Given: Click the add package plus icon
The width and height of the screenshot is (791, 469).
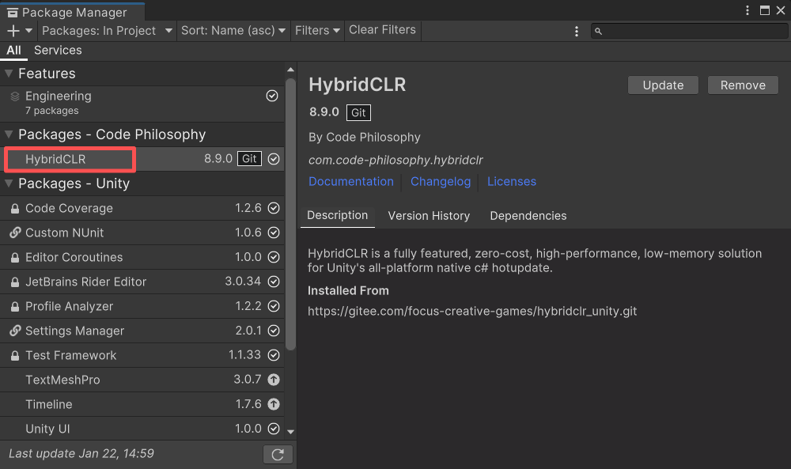Looking at the screenshot, I should pyautogui.click(x=13, y=31).
